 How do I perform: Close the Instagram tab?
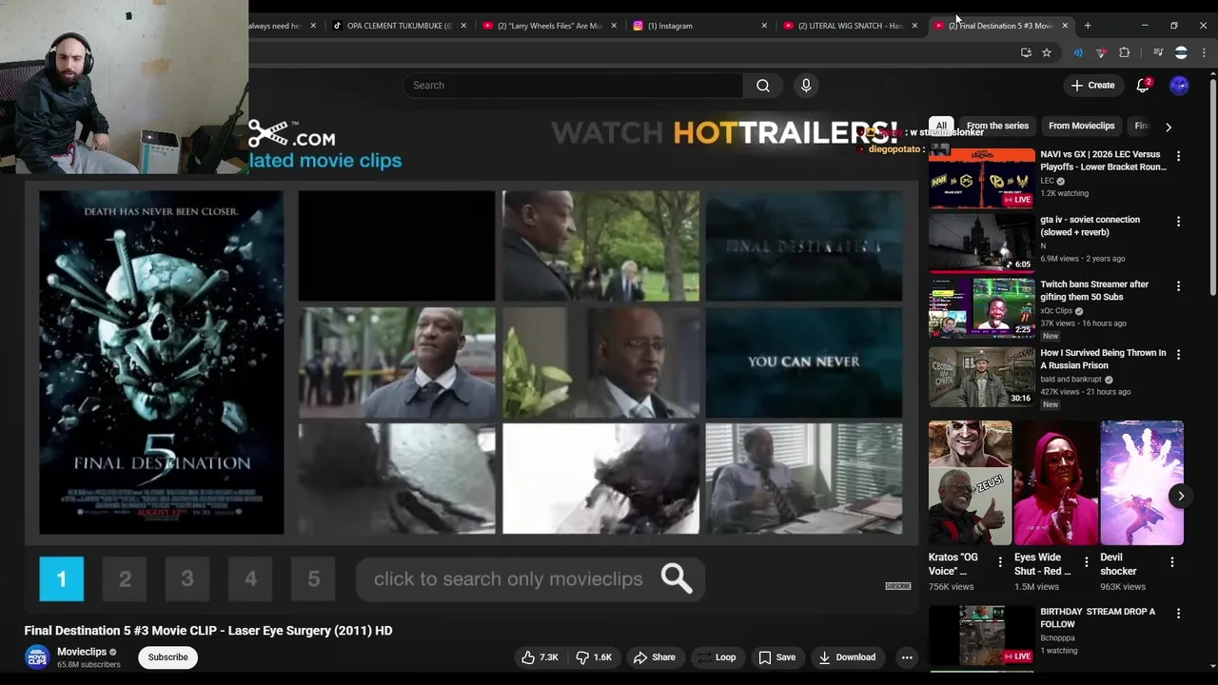coord(764,26)
